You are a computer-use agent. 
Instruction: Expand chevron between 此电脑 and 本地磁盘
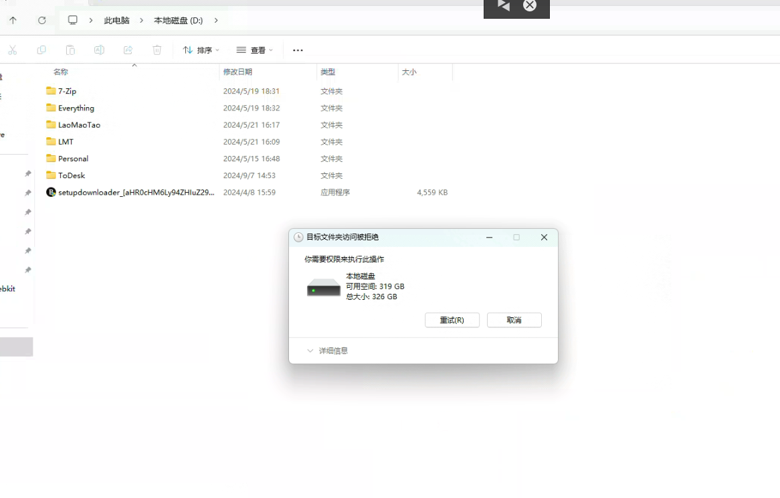(141, 20)
